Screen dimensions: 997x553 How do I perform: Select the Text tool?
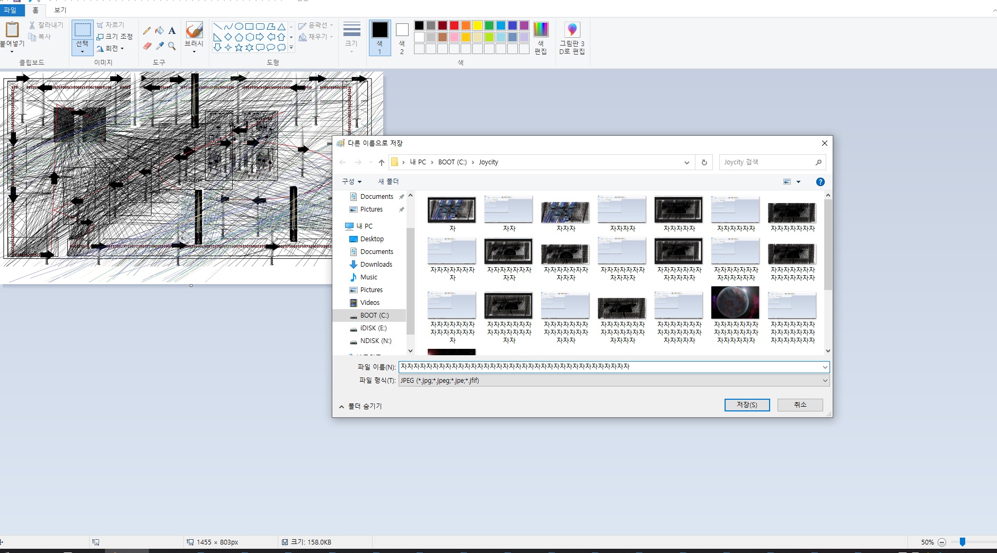[x=172, y=31]
